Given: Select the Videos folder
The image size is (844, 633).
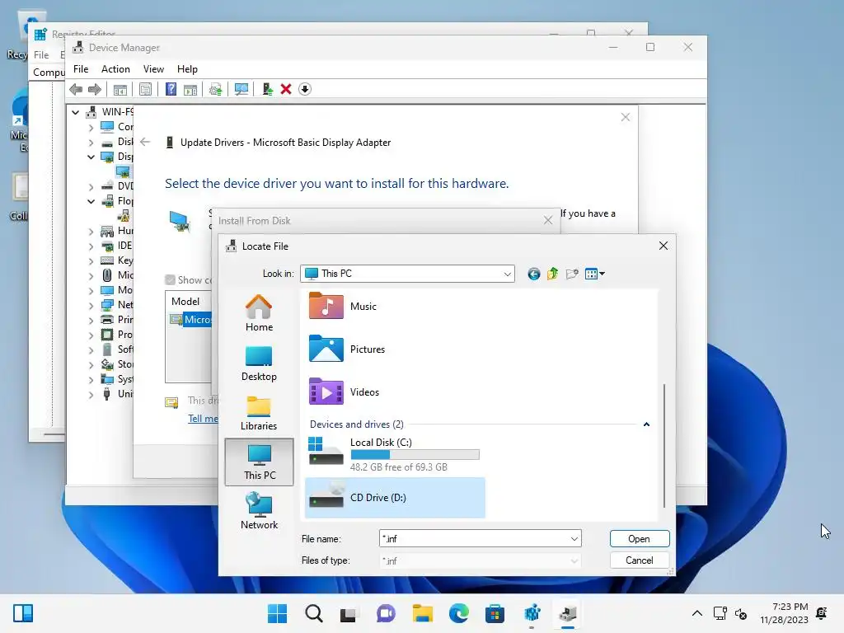Looking at the screenshot, I should [x=345, y=392].
